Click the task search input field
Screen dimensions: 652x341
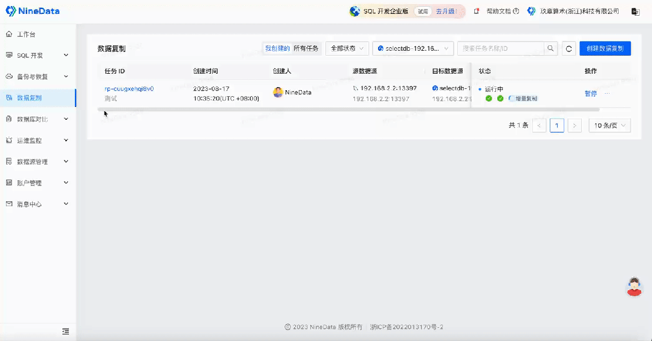pos(501,48)
